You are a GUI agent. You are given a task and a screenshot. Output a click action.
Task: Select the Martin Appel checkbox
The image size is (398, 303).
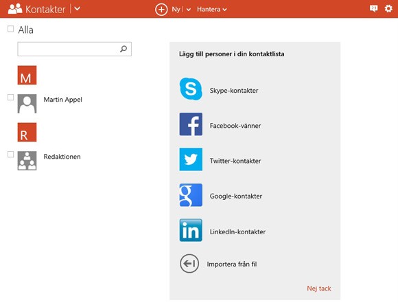point(11,97)
